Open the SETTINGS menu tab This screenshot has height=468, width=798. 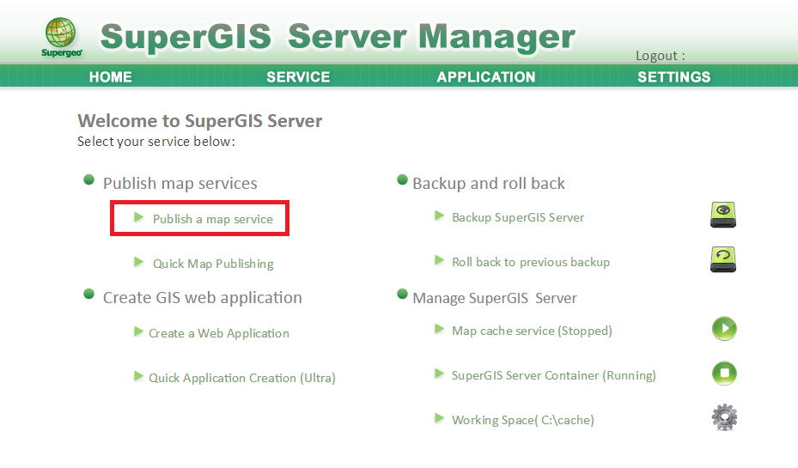(673, 76)
